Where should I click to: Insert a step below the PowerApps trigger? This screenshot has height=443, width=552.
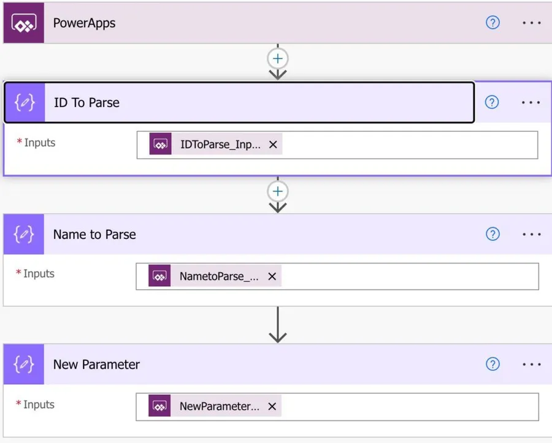[x=278, y=59]
